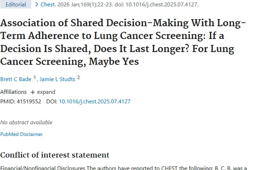Click the DOI: label before the link
Viewport: 255px width, 170px height.
tap(52, 101)
